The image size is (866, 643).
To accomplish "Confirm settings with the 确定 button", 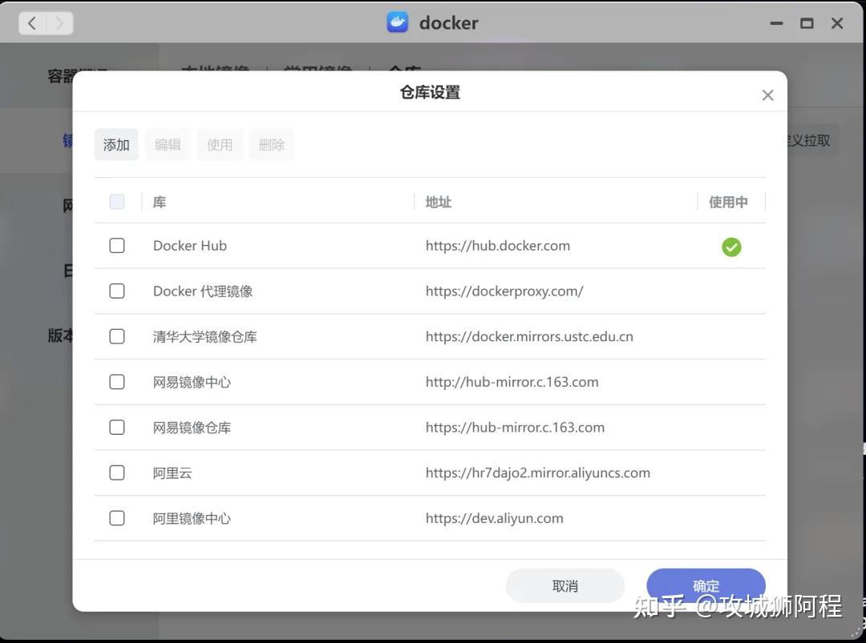I will tap(706, 585).
